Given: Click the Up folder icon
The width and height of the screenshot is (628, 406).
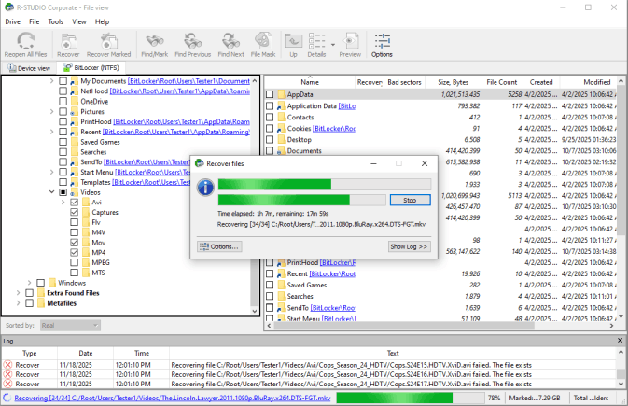Looking at the screenshot, I should 293,44.
